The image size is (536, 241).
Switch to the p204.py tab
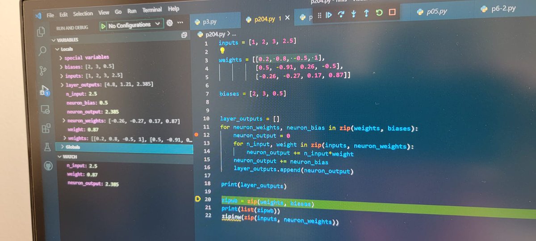pos(268,19)
